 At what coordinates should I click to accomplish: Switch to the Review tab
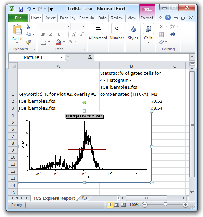(117, 18)
